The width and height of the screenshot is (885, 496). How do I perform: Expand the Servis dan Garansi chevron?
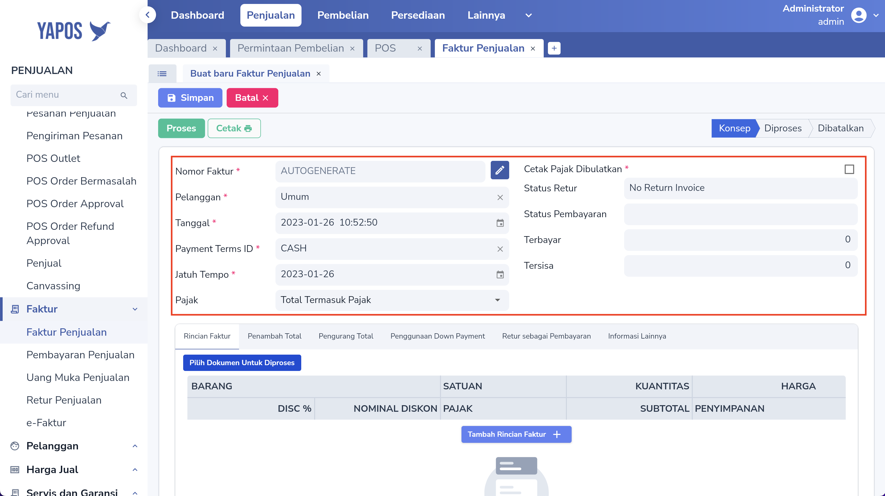135,493
